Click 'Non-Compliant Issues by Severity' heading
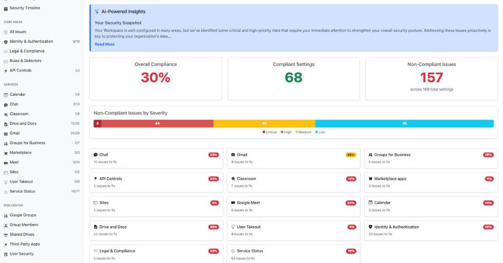 click(131, 113)
